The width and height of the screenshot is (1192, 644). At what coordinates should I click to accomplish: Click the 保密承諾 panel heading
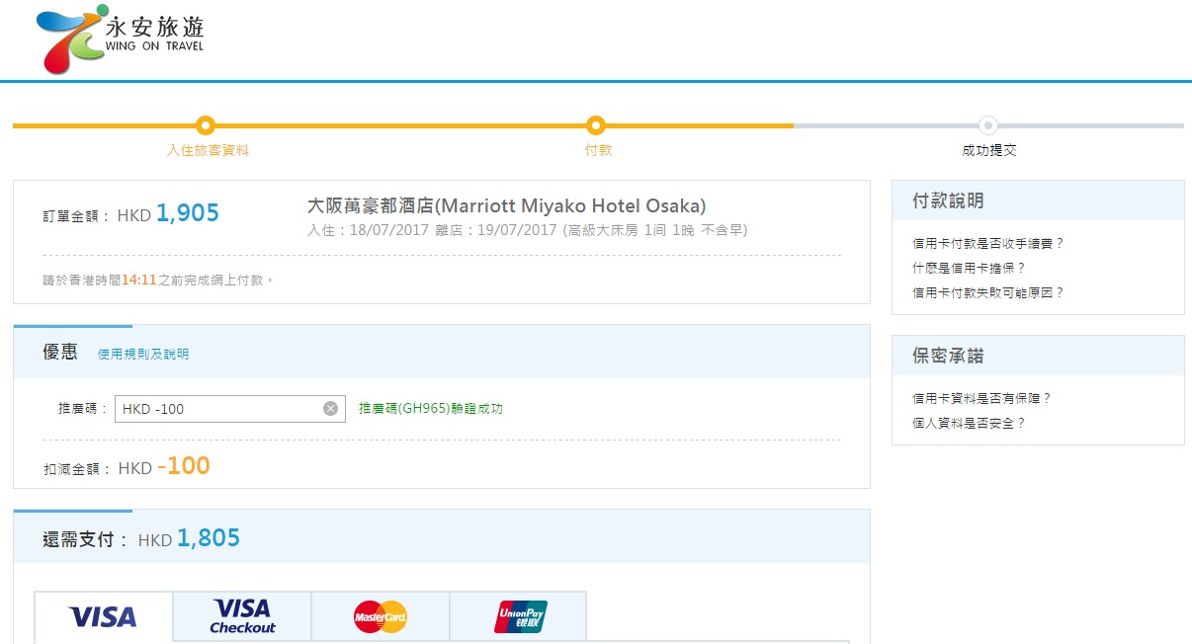tap(948, 356)
